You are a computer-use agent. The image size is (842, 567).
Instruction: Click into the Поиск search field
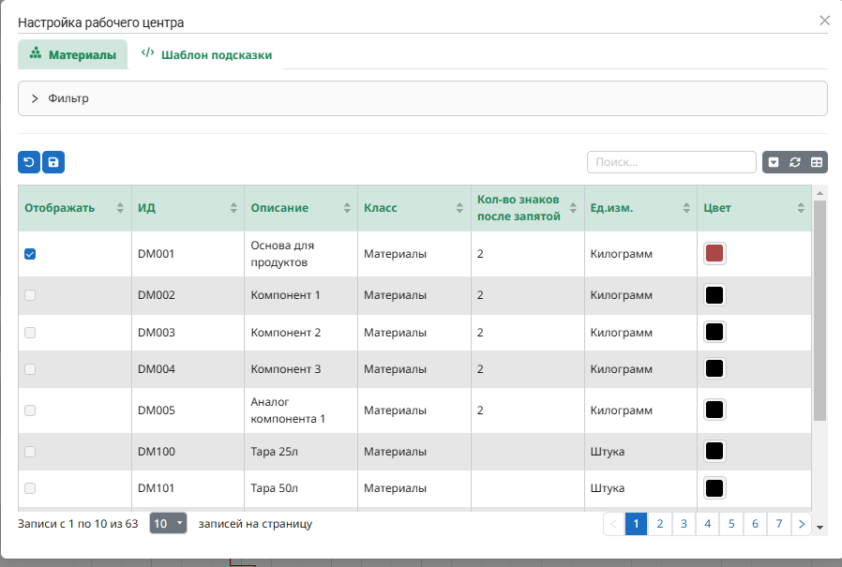coord(671,162)
